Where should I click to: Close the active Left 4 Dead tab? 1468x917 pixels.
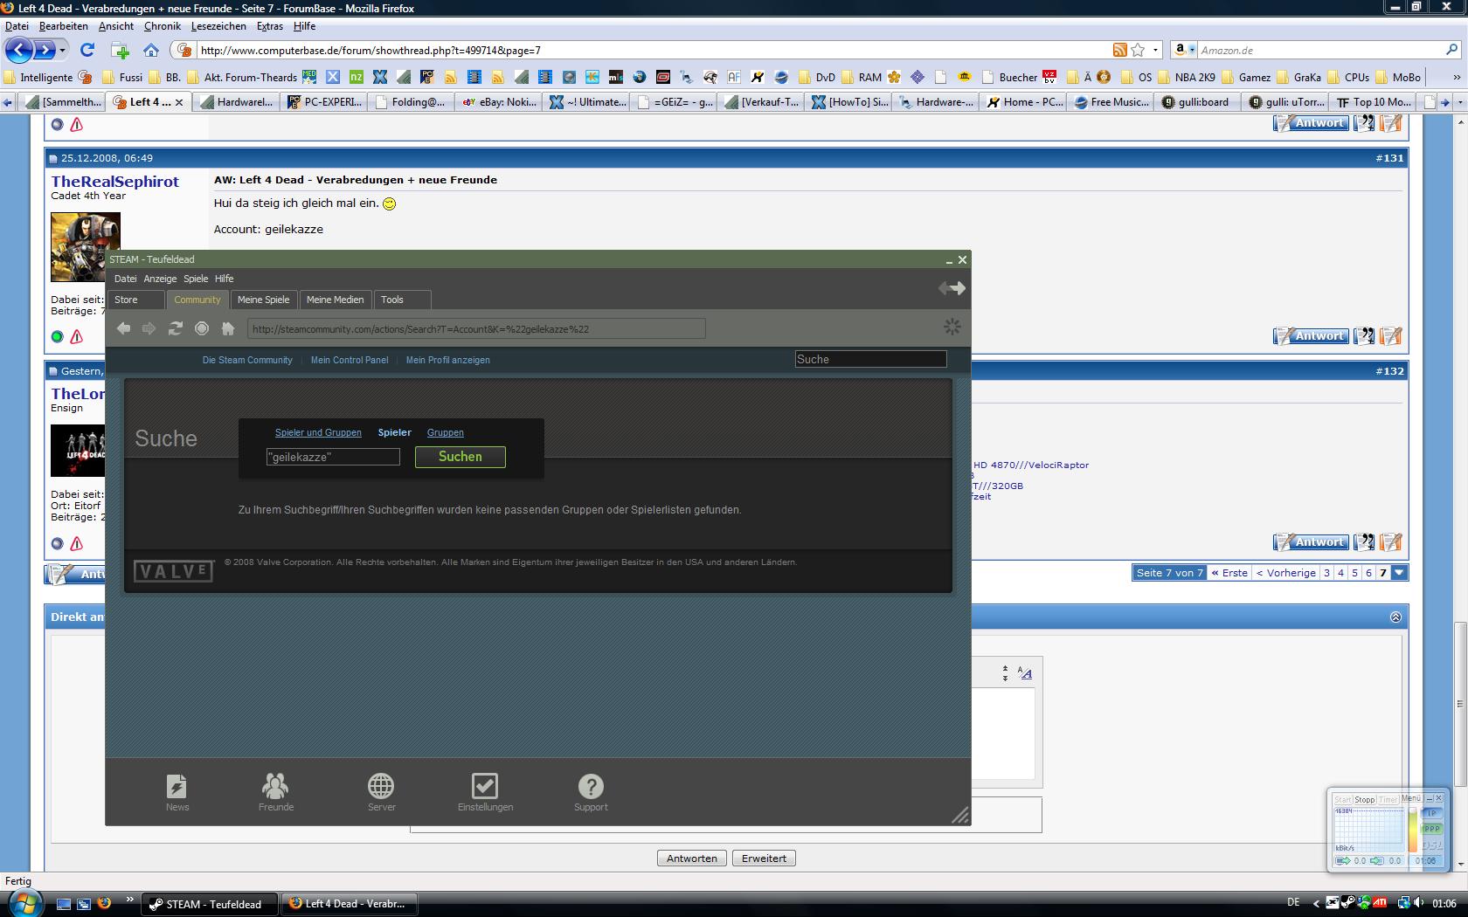179,102
